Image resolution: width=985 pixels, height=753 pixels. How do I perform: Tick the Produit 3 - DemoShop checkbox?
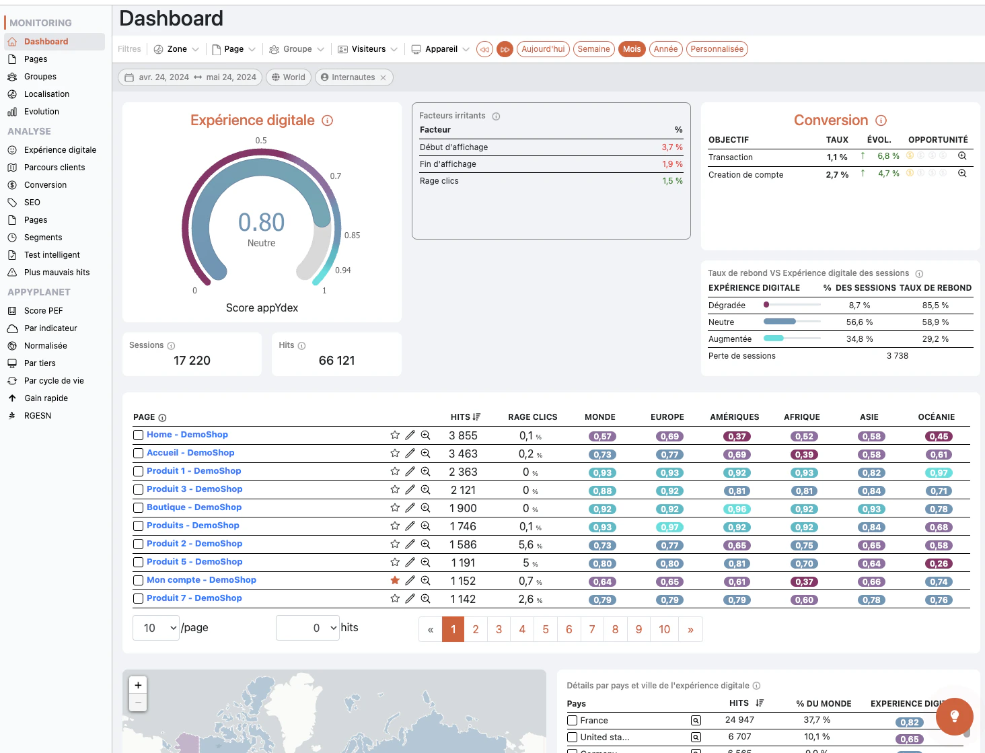click(139, 490)
